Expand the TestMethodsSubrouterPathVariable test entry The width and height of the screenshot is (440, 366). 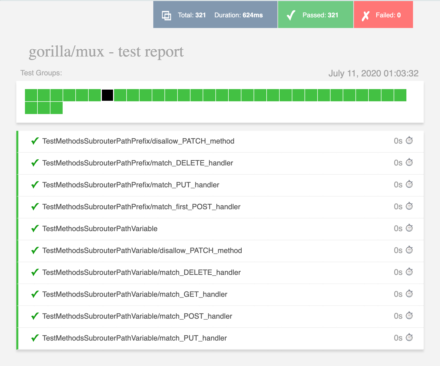100,229
